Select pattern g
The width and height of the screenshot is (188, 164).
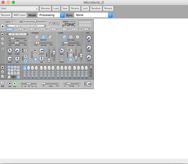[x=15, y=70]
